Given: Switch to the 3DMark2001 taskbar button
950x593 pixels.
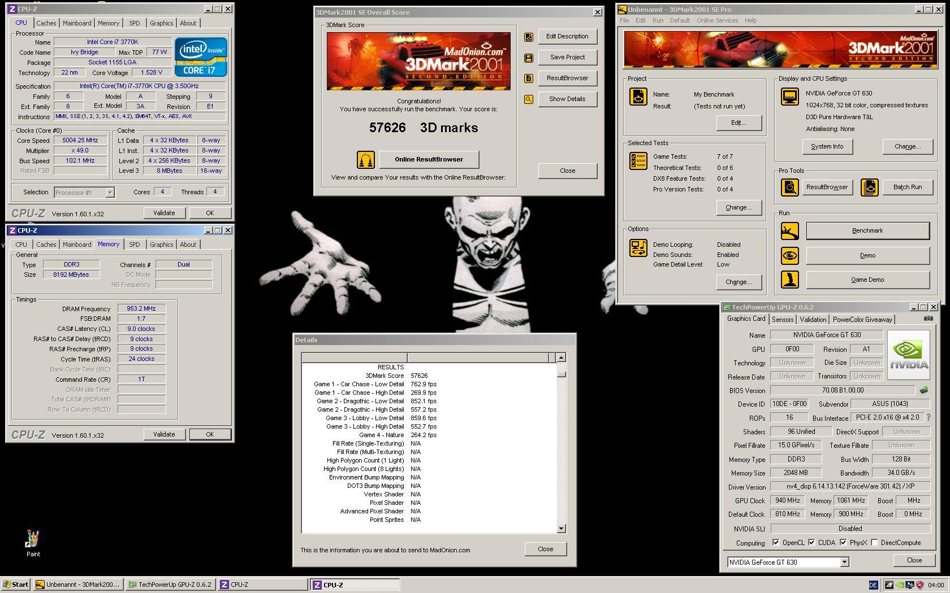Looking at the screenshot, I should click(78, 585).
